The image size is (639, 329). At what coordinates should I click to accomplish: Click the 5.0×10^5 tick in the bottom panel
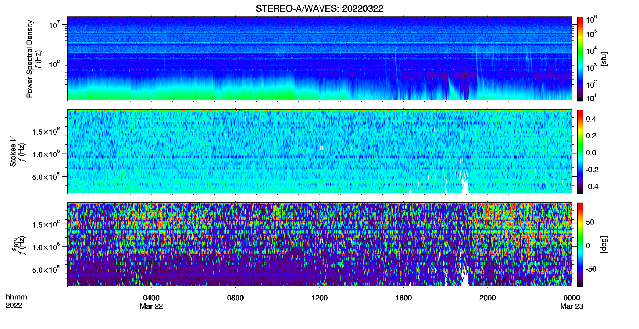click(46, 270)
